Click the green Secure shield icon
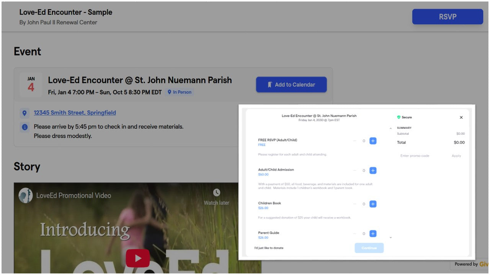The height and width of the screenshot is (275, 490). 399,117
